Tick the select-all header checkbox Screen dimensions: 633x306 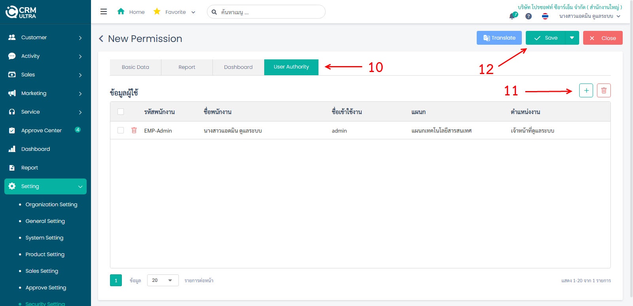pos(121,112)
